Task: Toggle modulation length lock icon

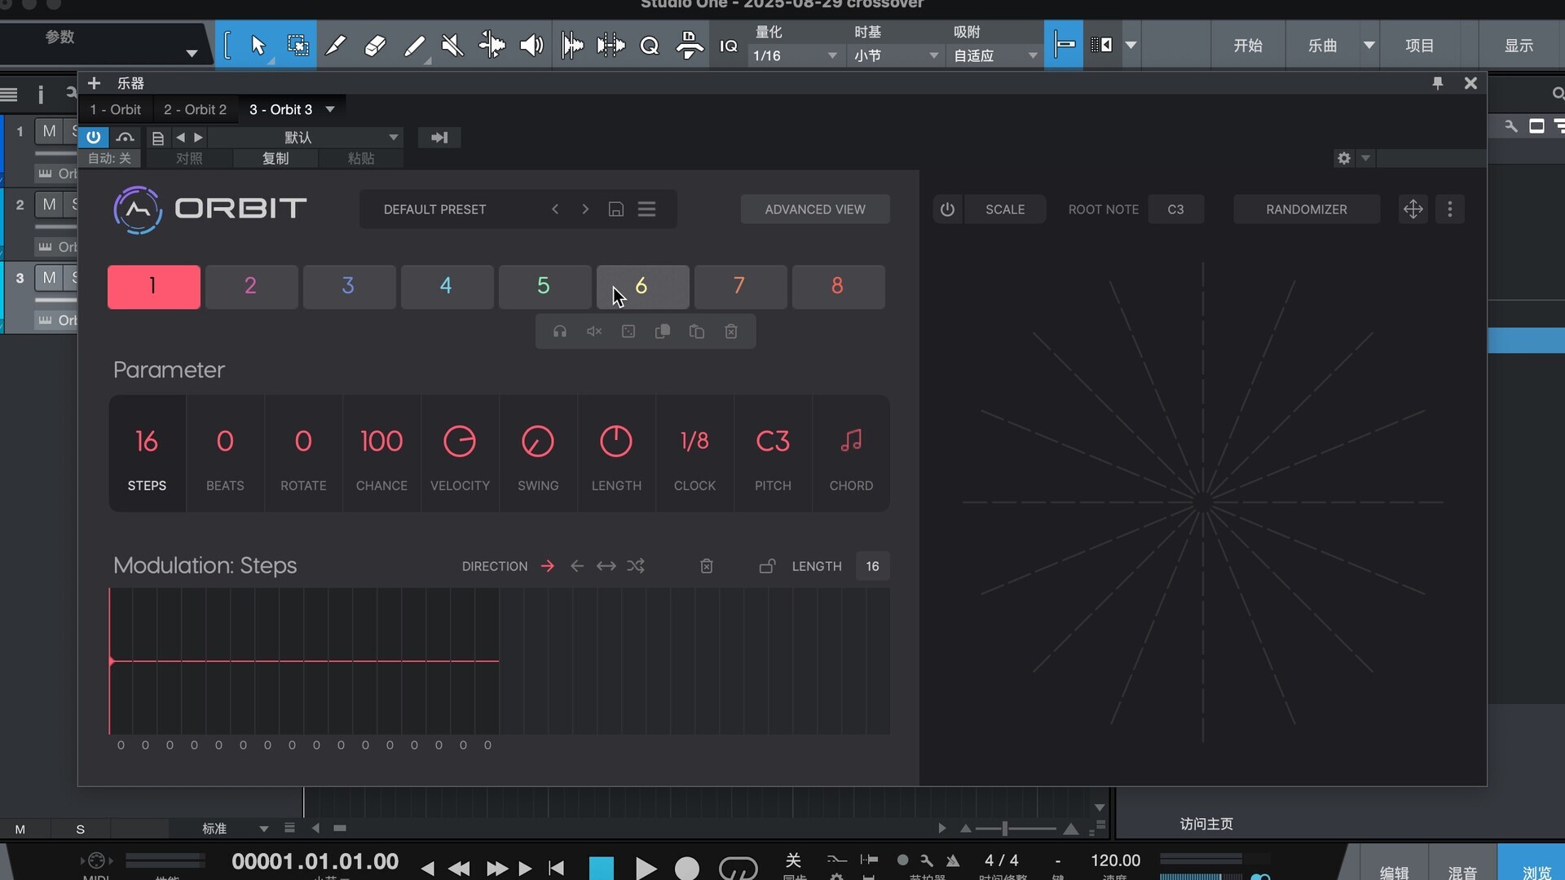Action: (x=767, y=566)
